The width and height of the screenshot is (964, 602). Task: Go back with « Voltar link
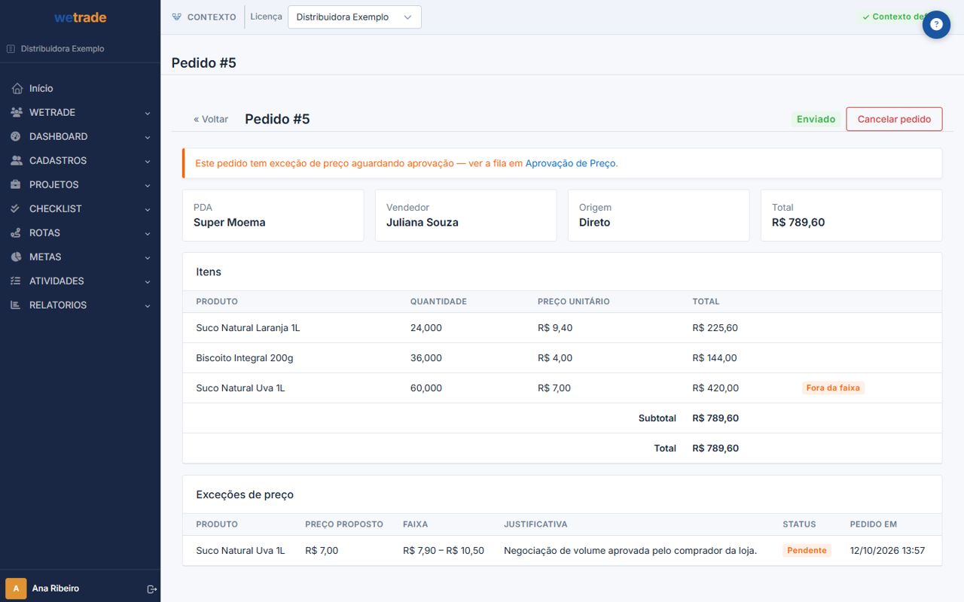click(x=211, y=119)
